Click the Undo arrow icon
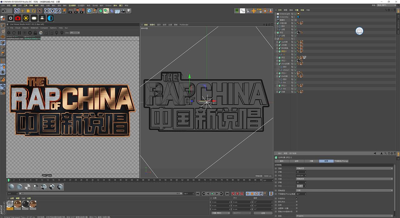Image resolution: width=400 pixels, height=218 pixels. 4,11
